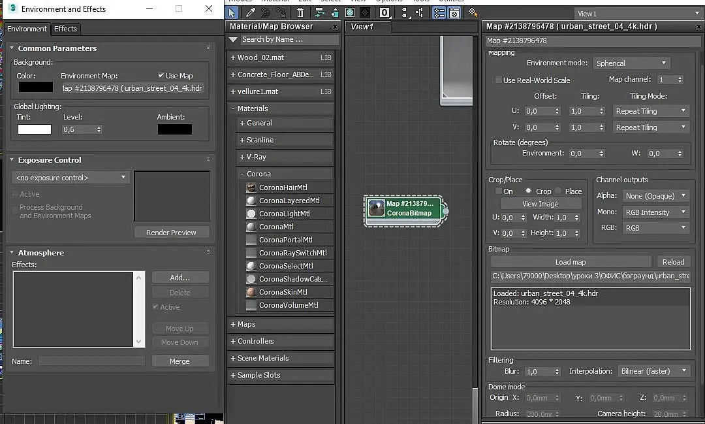Screen dimensions: 705x424
Task: Click the CoronaHairMtl material icon
Action: coord(251,188)
